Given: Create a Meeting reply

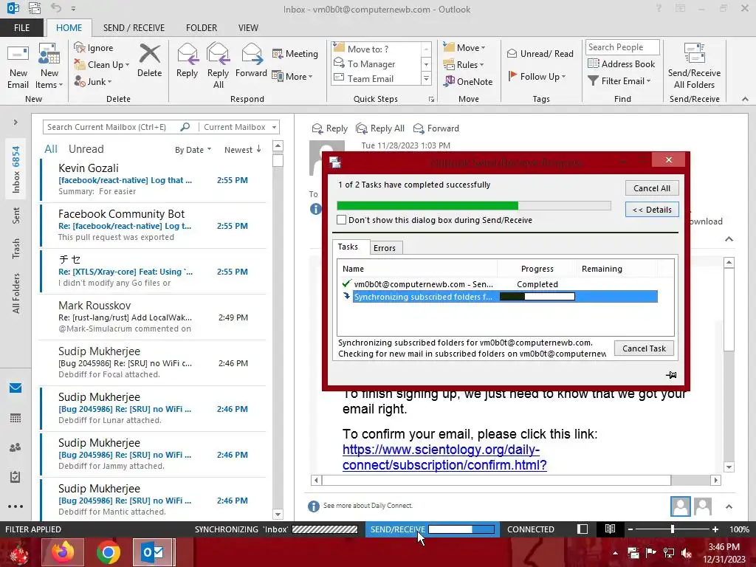Looking at the screenshot, I should 295,53.
